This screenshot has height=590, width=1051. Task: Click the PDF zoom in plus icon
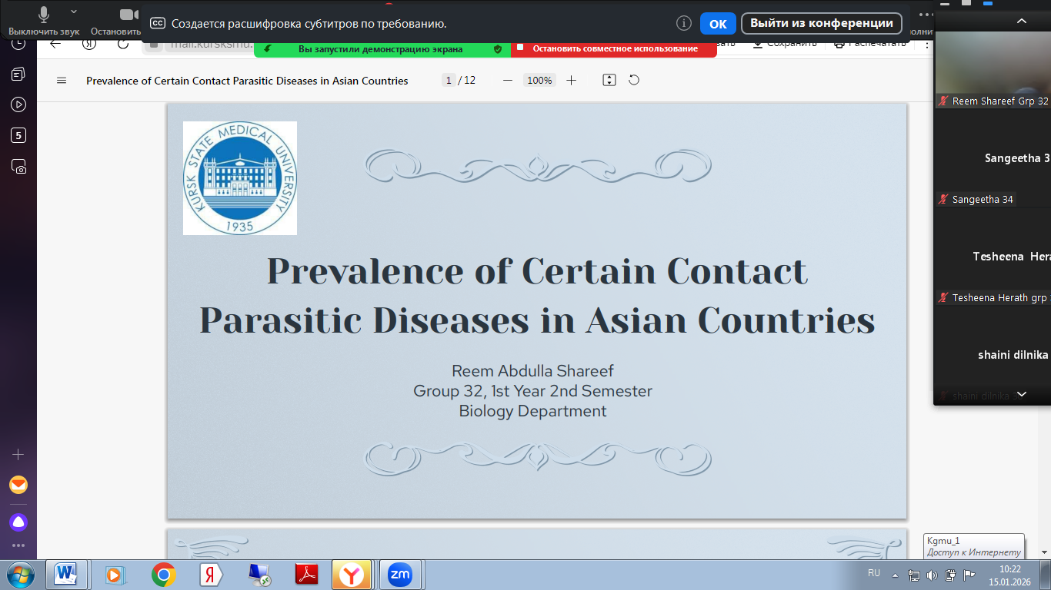(x=571, y=81)
